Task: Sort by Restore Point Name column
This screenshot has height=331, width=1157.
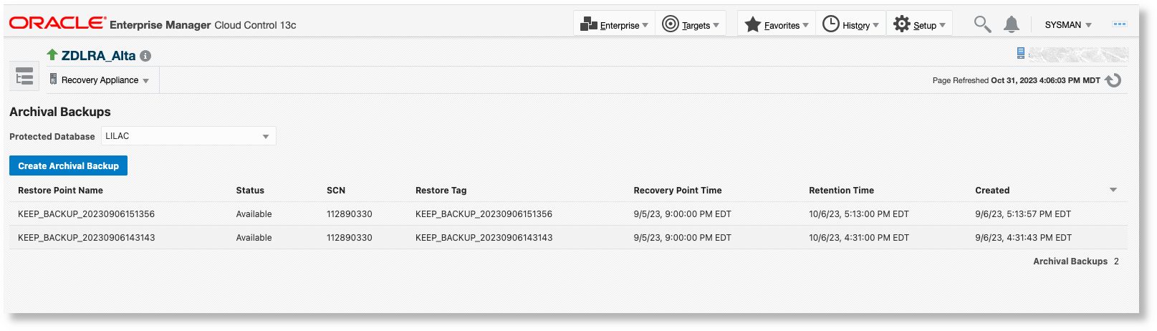Action: click(x=60, y=191)
